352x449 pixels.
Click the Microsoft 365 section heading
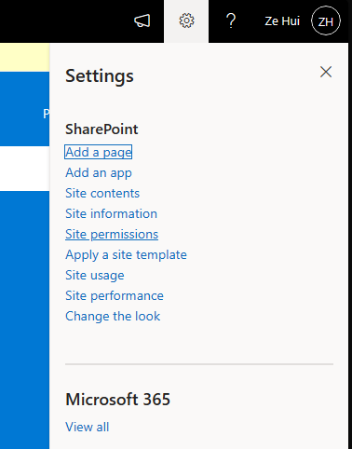(x=118, y=400)
